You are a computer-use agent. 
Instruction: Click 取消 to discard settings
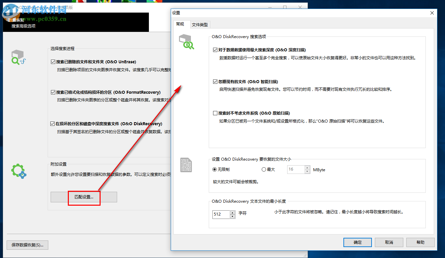coord(389,242)
